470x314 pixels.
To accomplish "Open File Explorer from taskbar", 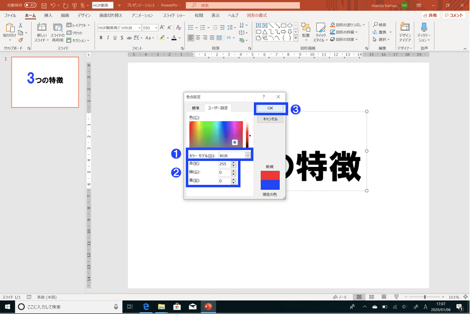I will click(161, 307).
